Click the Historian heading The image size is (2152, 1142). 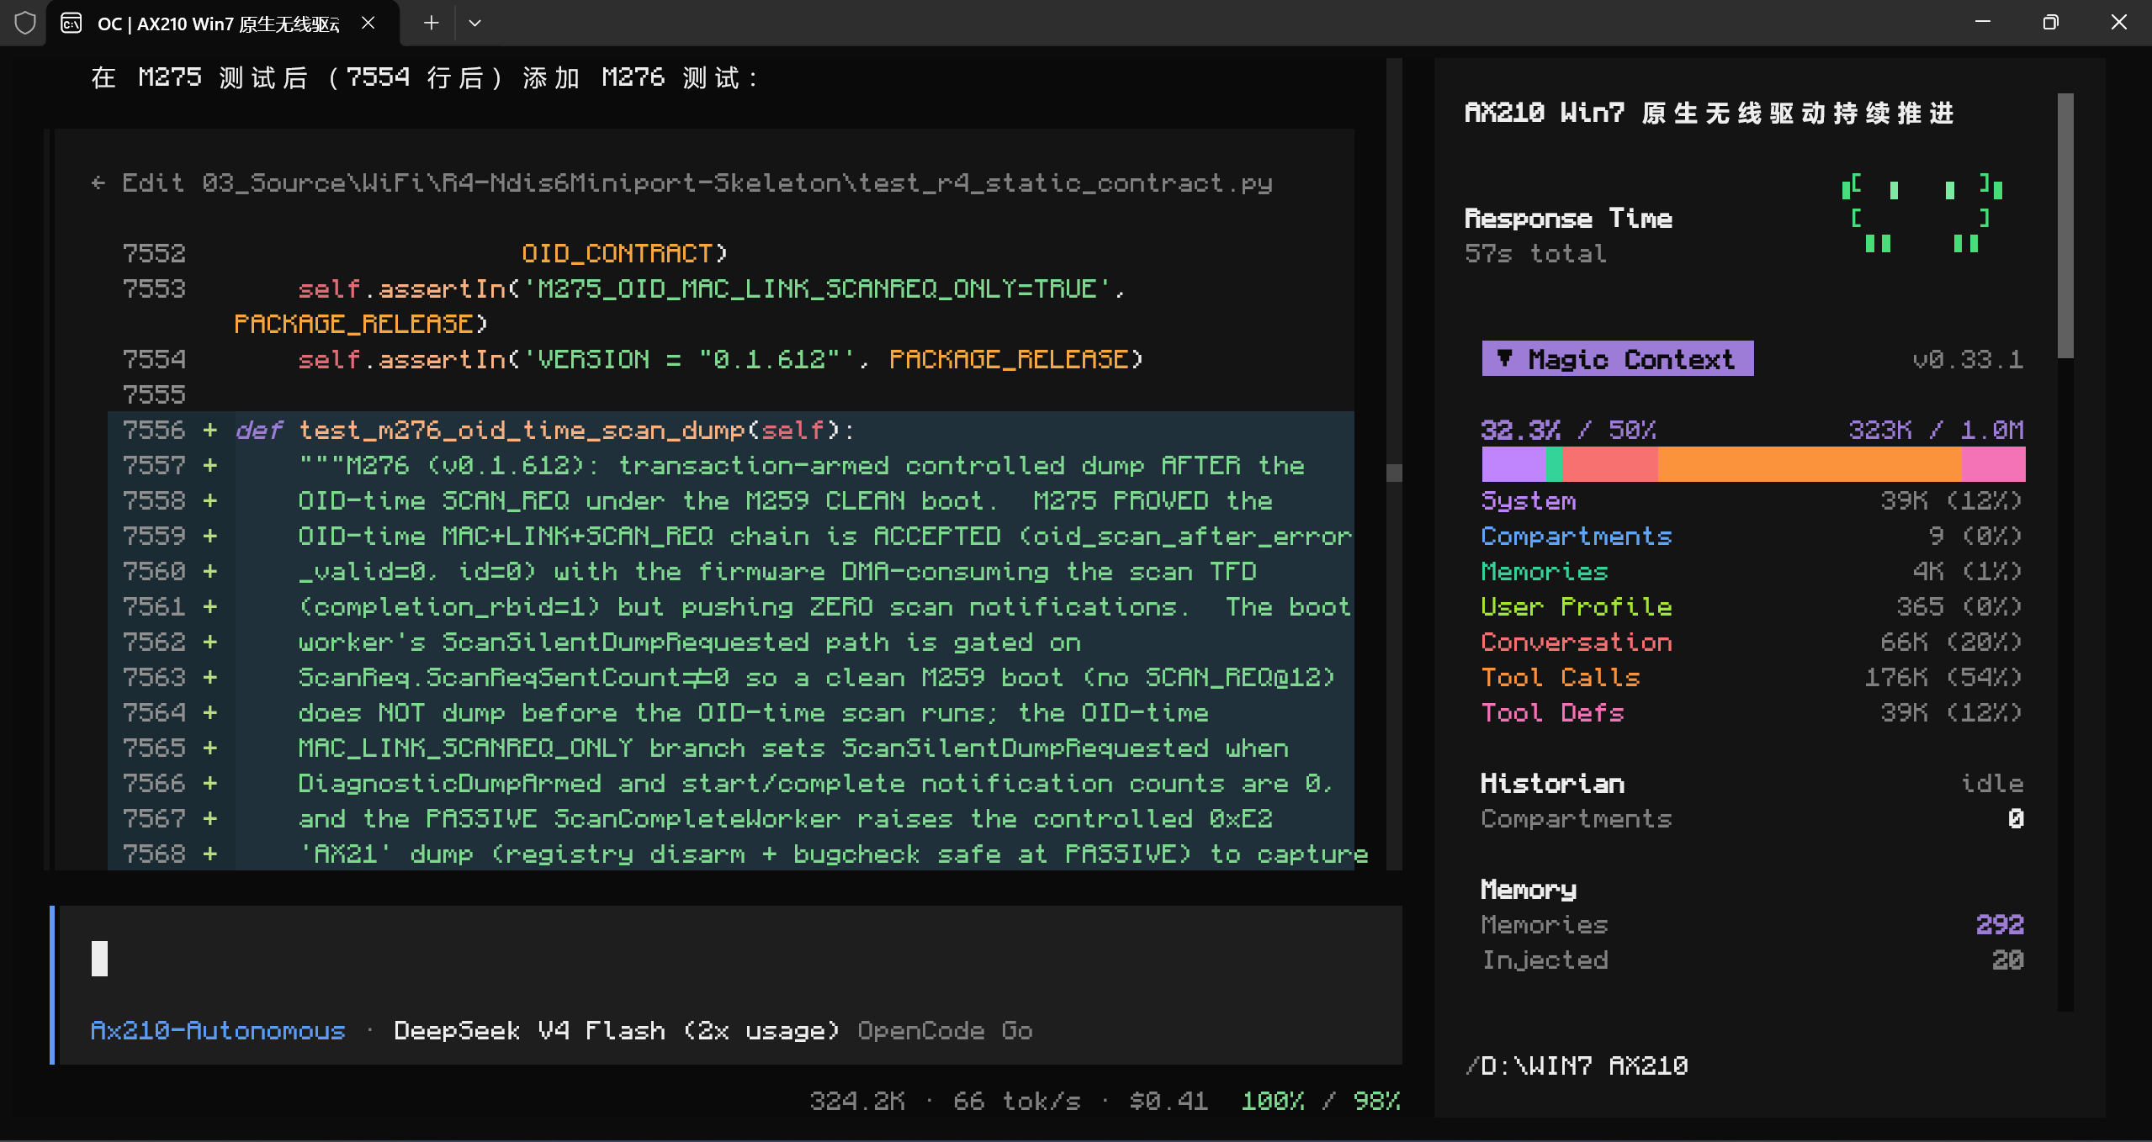click(1552, 784)
